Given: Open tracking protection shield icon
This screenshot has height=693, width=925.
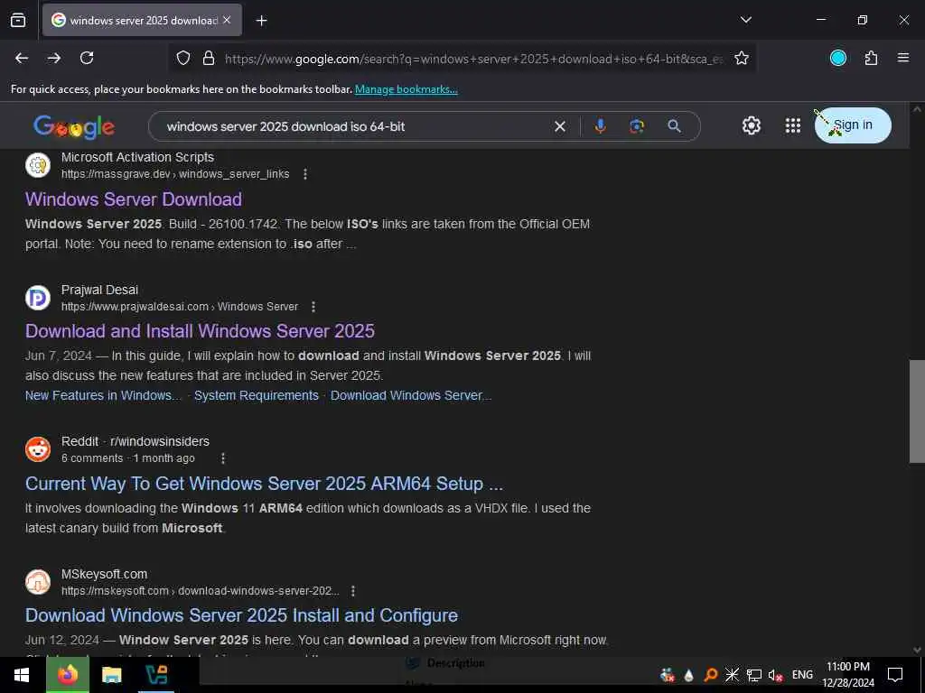Looking at the screenshot, I should tap(183, 59).
